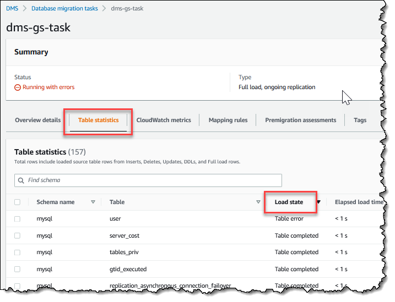
Task: Check the box for the user table row
Action: [17, 219]
